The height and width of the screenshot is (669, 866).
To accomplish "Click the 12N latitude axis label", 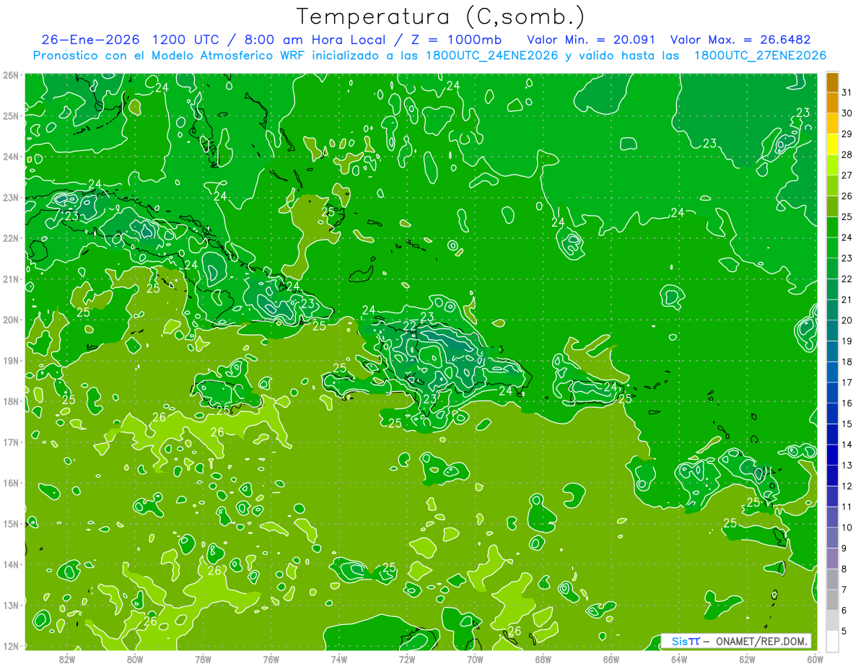I will (10, 645).
